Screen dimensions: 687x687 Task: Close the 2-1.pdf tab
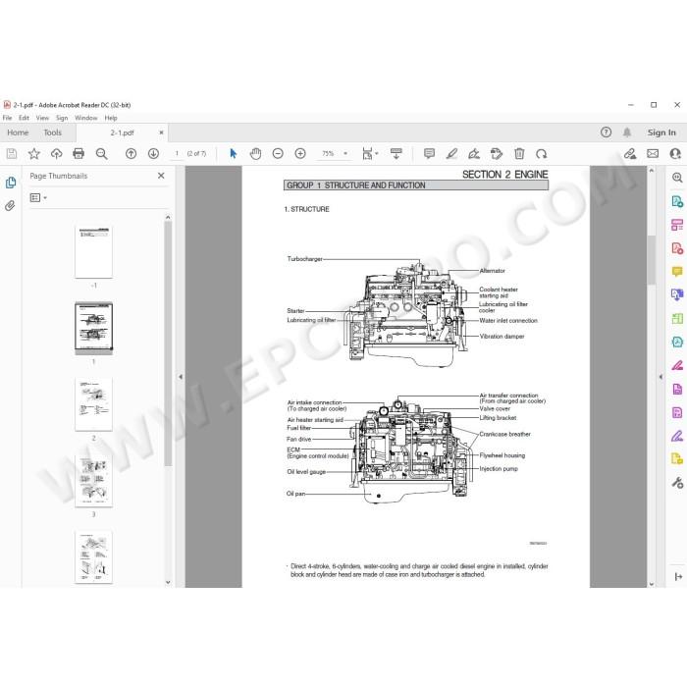(161, 132)
